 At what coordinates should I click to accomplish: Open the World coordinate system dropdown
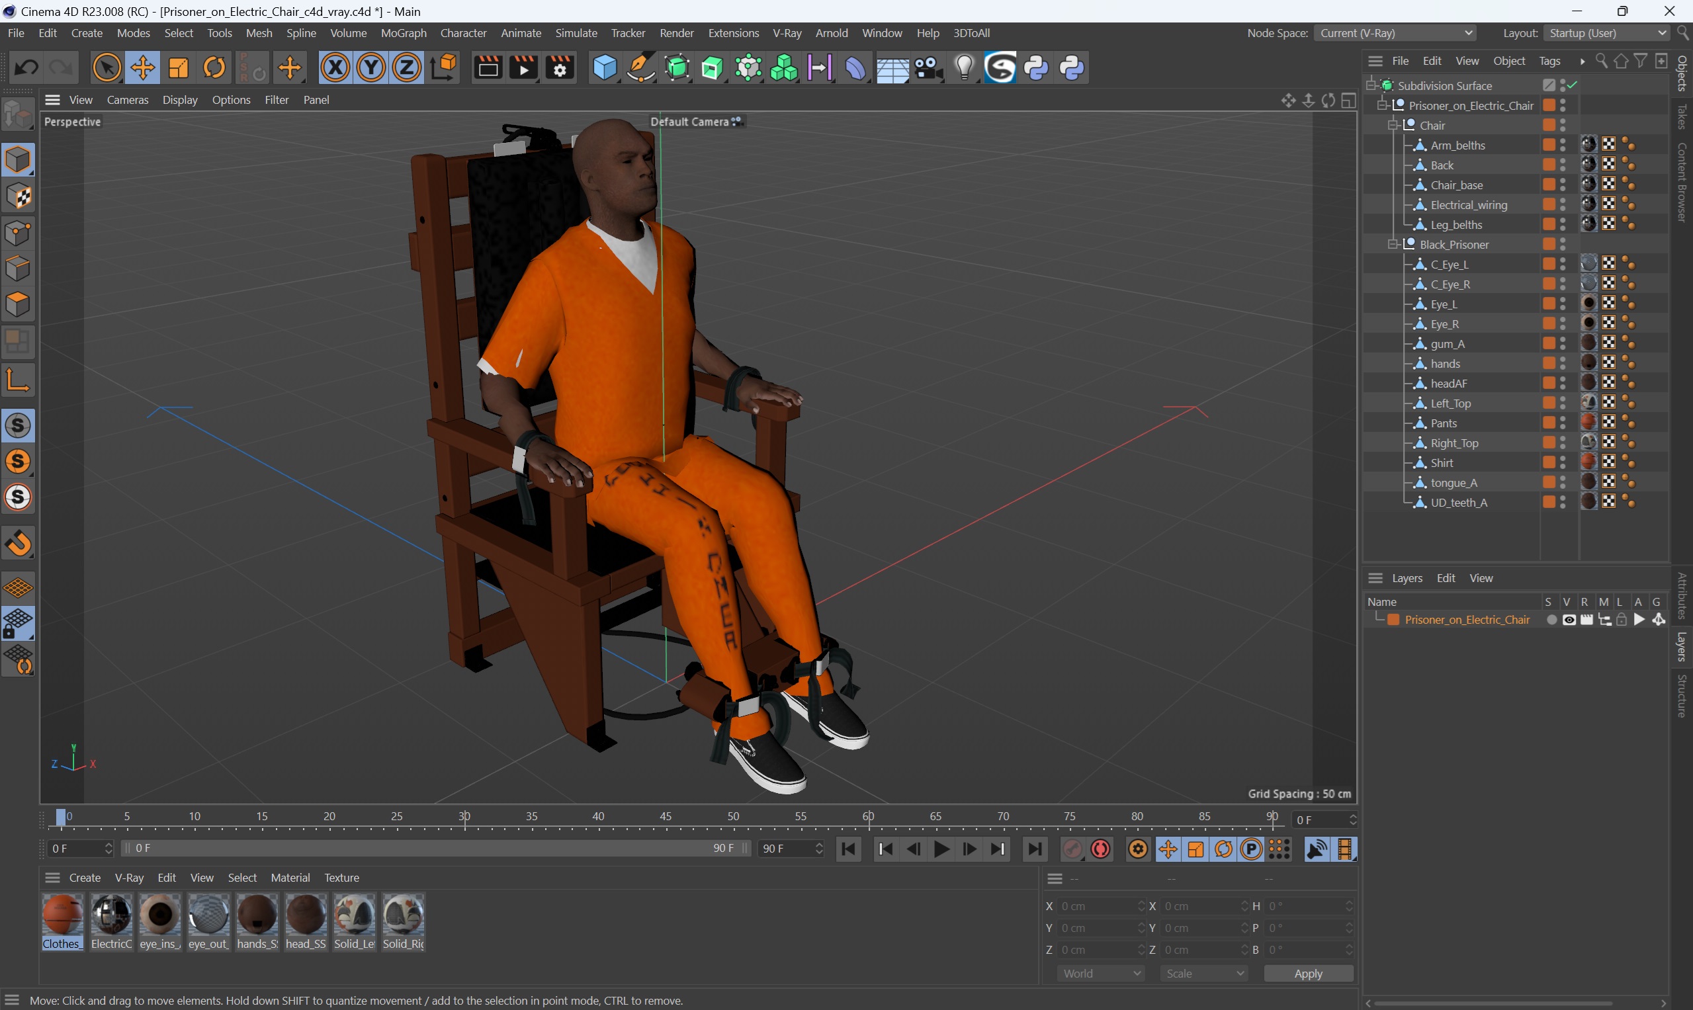click(1101, 973)
